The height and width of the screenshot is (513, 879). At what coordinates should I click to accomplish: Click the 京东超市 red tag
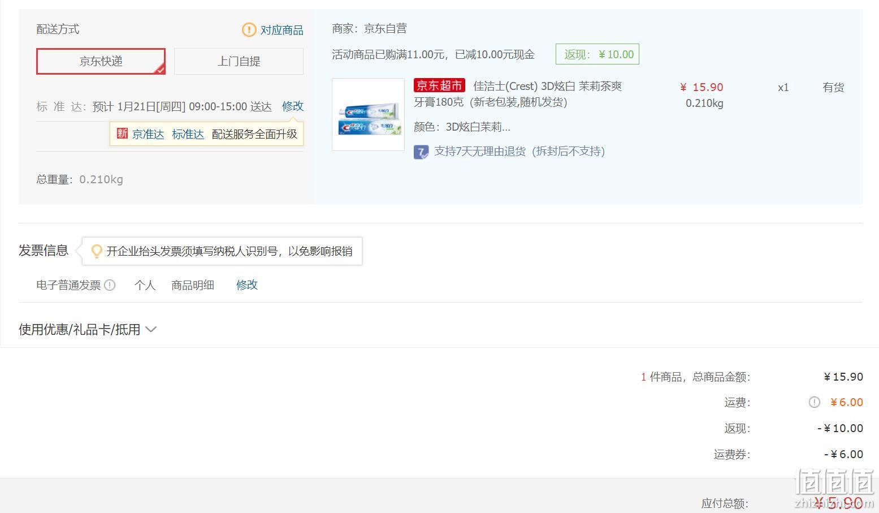point(439,86)
